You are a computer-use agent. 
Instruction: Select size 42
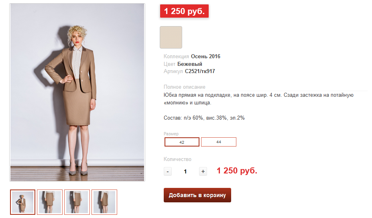(182, 142)
